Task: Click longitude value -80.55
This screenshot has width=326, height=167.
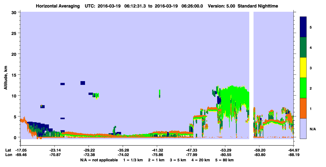Action: pyautogui.click(x=225, y=155)
